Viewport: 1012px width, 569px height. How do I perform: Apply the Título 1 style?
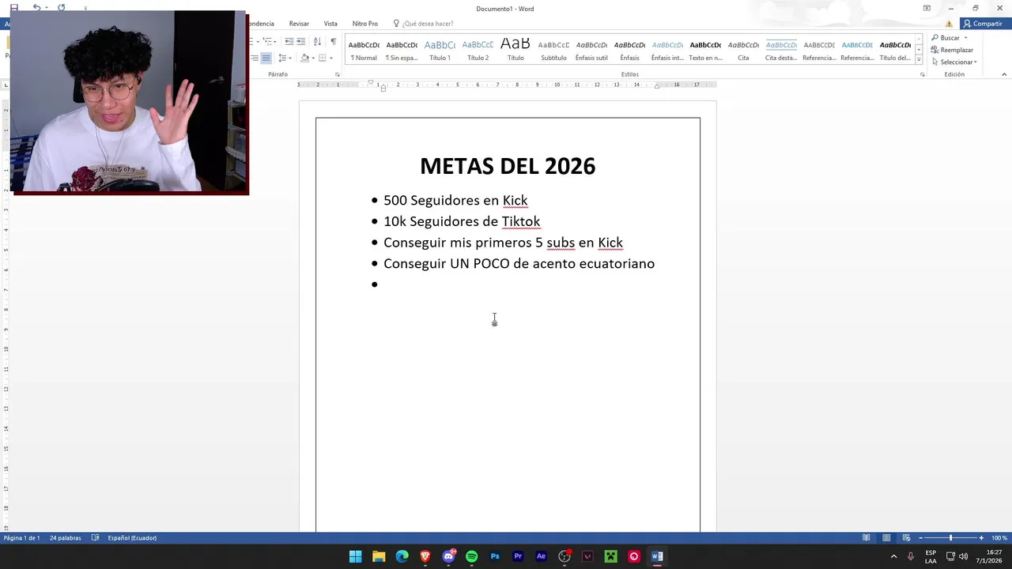pyautogui.click(x=440, y=51)
